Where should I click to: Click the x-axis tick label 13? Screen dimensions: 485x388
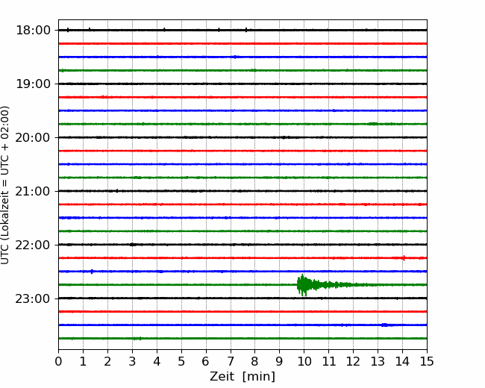point(378,361)
